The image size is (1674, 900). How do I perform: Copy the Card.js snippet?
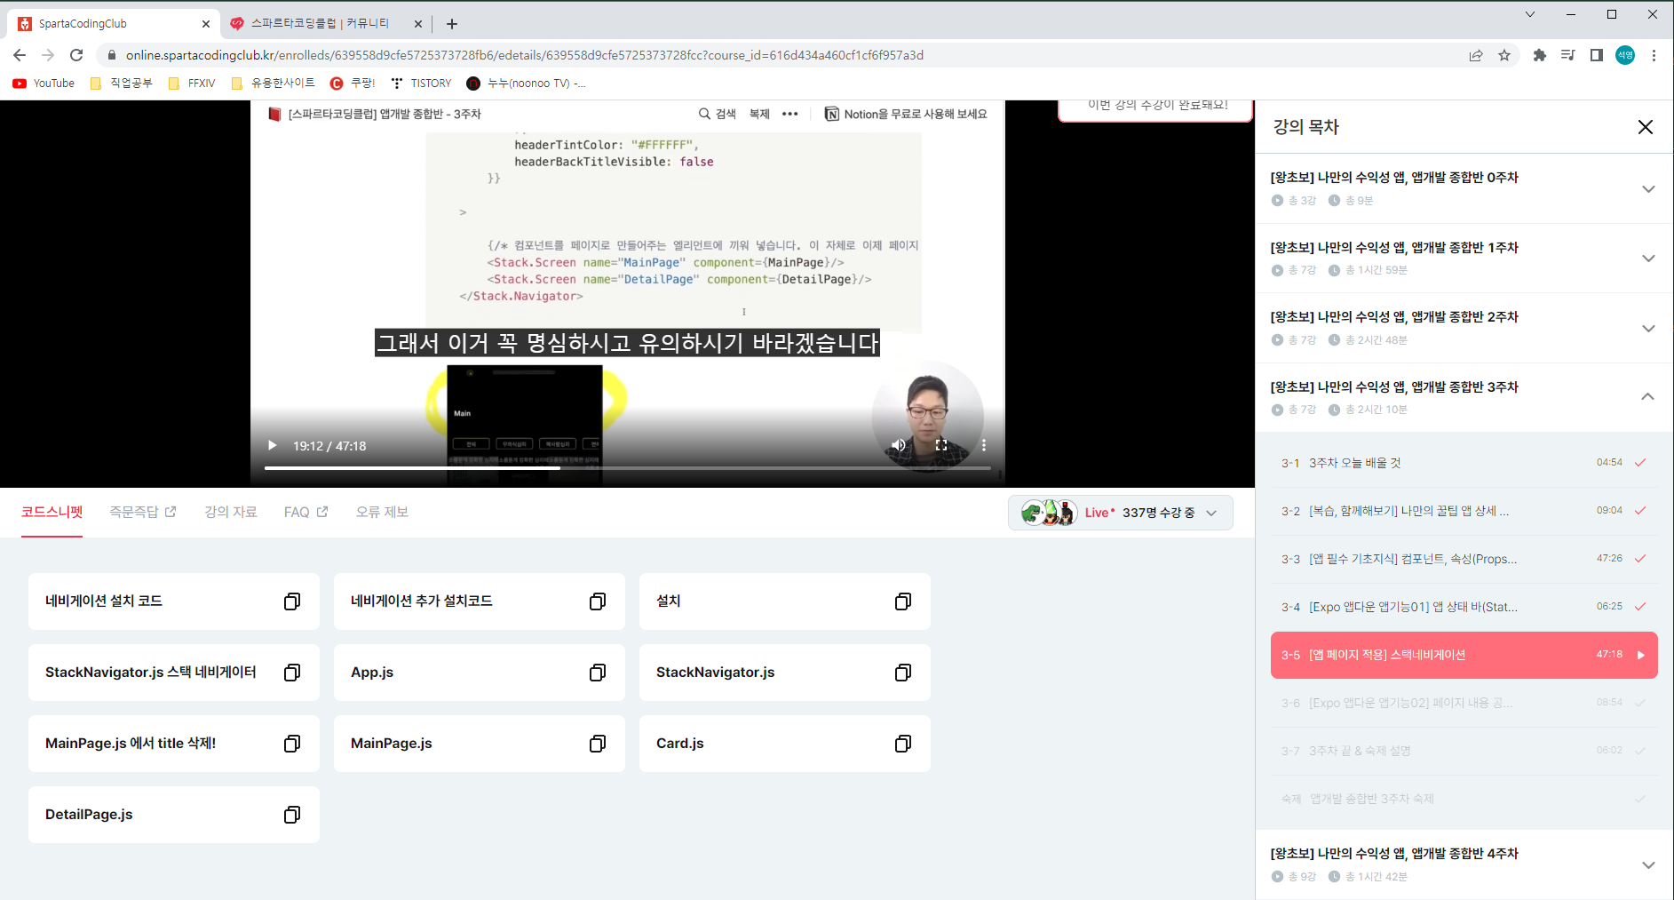[903, 744]
